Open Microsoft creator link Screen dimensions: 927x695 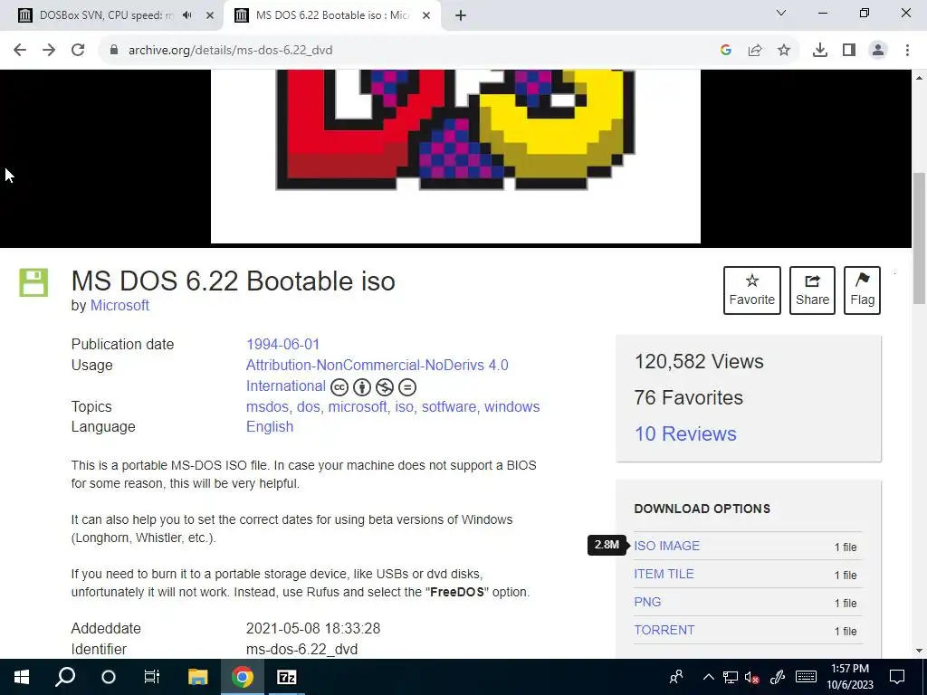pyautogui.click(x=119, y=306)
